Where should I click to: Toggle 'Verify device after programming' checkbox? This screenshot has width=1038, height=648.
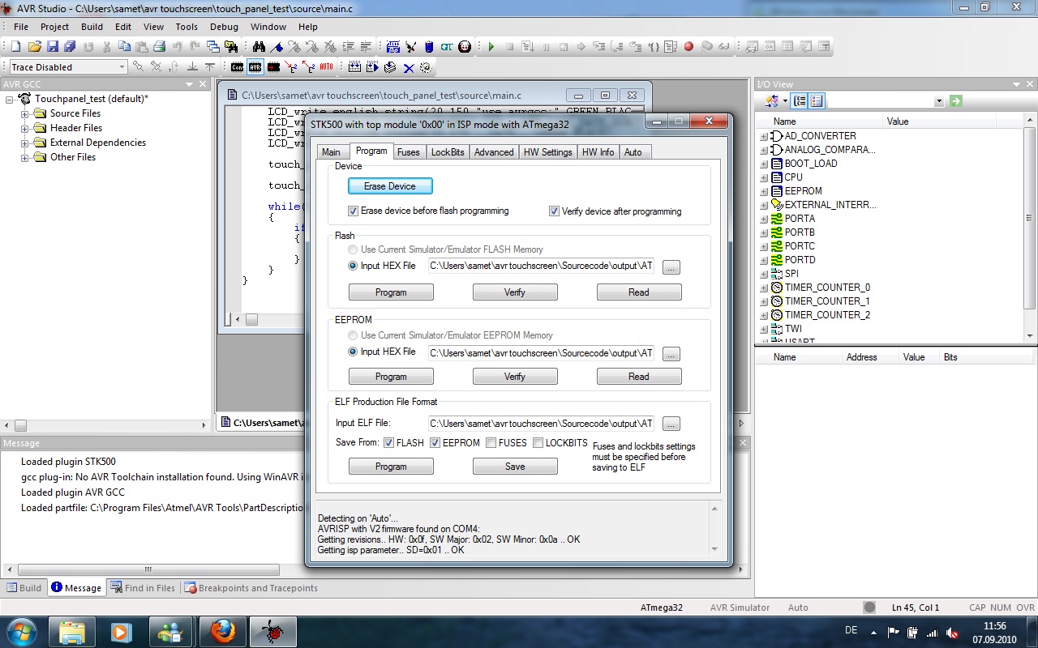[554, 211]
